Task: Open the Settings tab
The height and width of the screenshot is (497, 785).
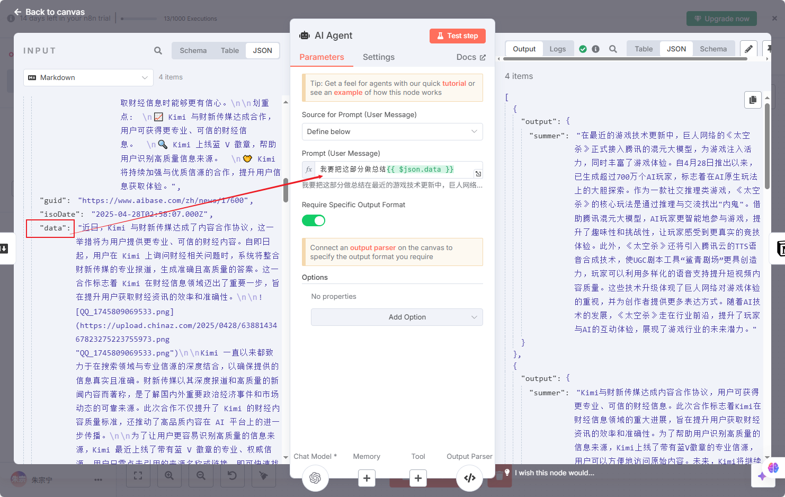Action: tap(379, 57)
